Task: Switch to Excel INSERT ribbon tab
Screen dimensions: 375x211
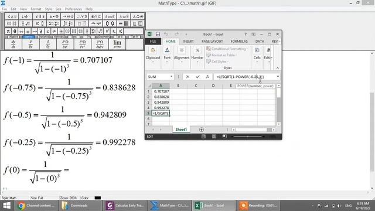Action: pos(189,42)
